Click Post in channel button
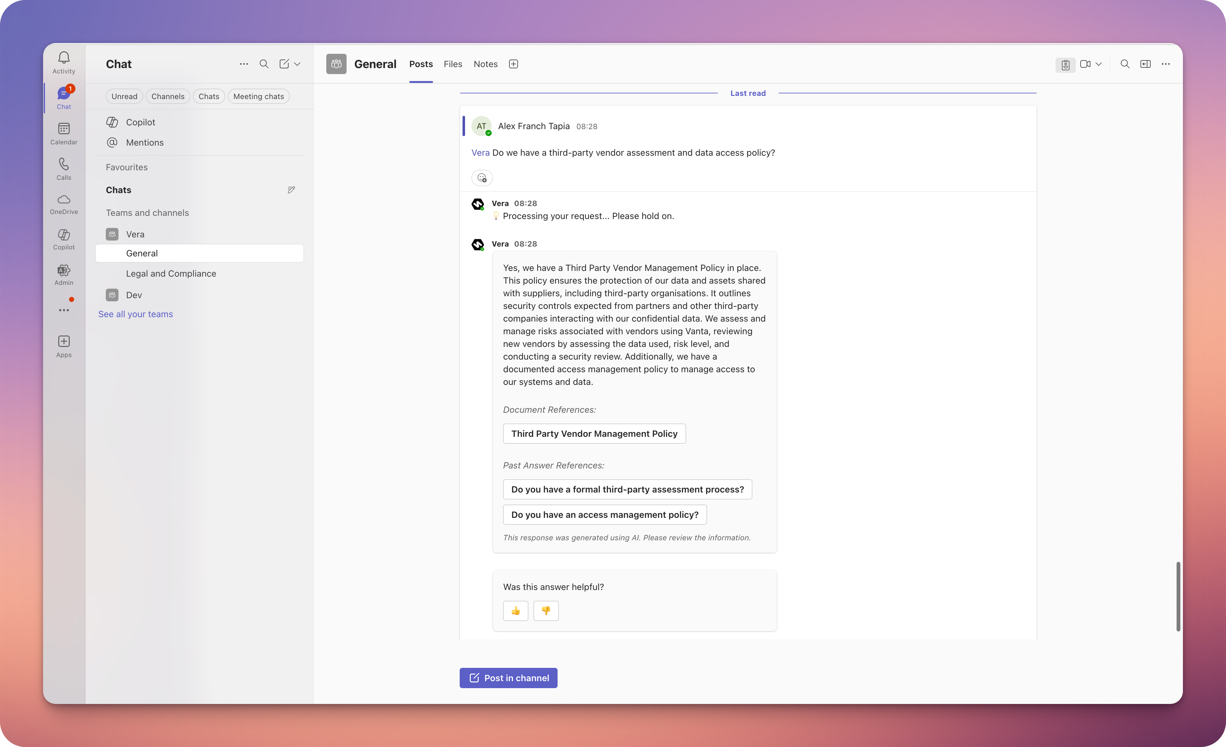Viewport: 1226px width, 747px height. [508, 678]
